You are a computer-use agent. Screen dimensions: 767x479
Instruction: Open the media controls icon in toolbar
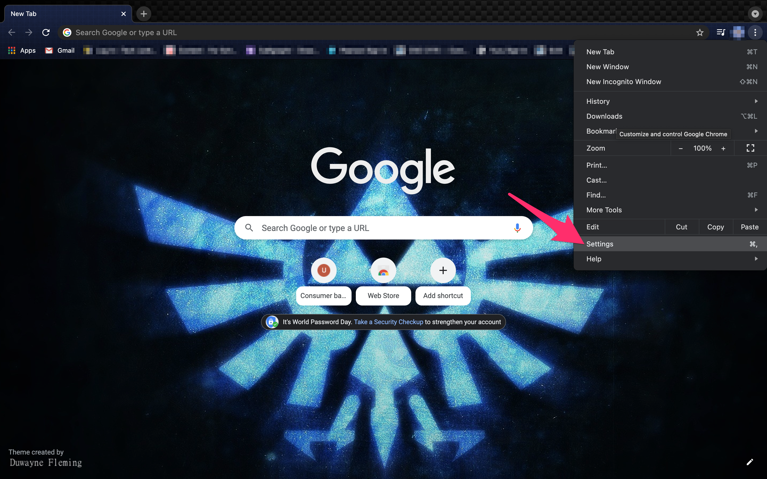point(721,32)
